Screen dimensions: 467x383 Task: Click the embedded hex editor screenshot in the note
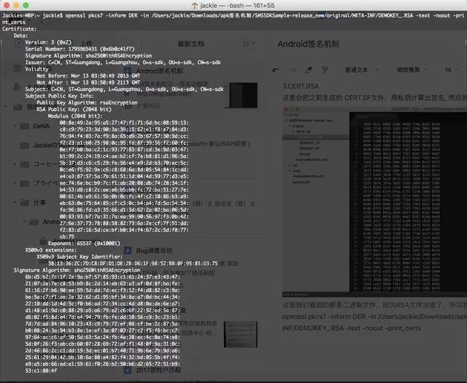(374, 202)
